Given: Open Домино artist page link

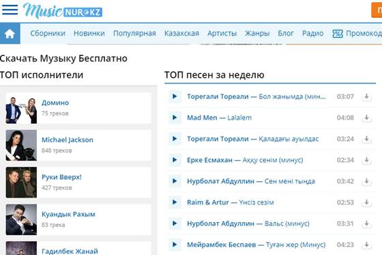Looking at the screenshot, I should pos(55,103).
